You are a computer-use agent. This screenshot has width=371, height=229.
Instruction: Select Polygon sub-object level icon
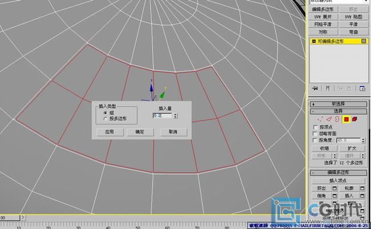[x=346, y=119]
